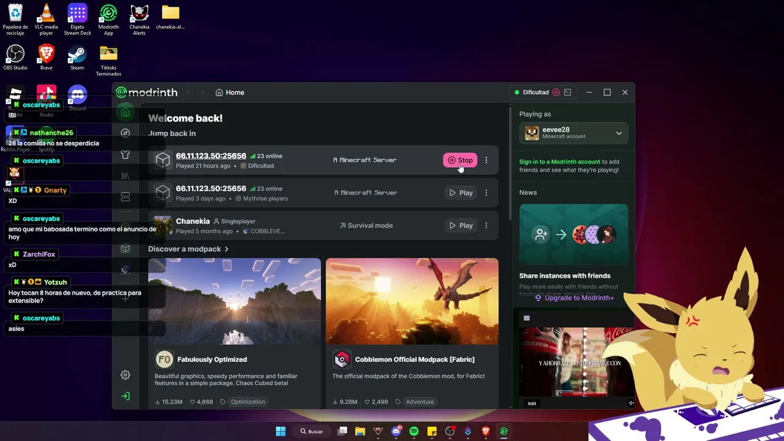Click the Share instances with friends headline

pyautogui.click(x=565, y=276)
